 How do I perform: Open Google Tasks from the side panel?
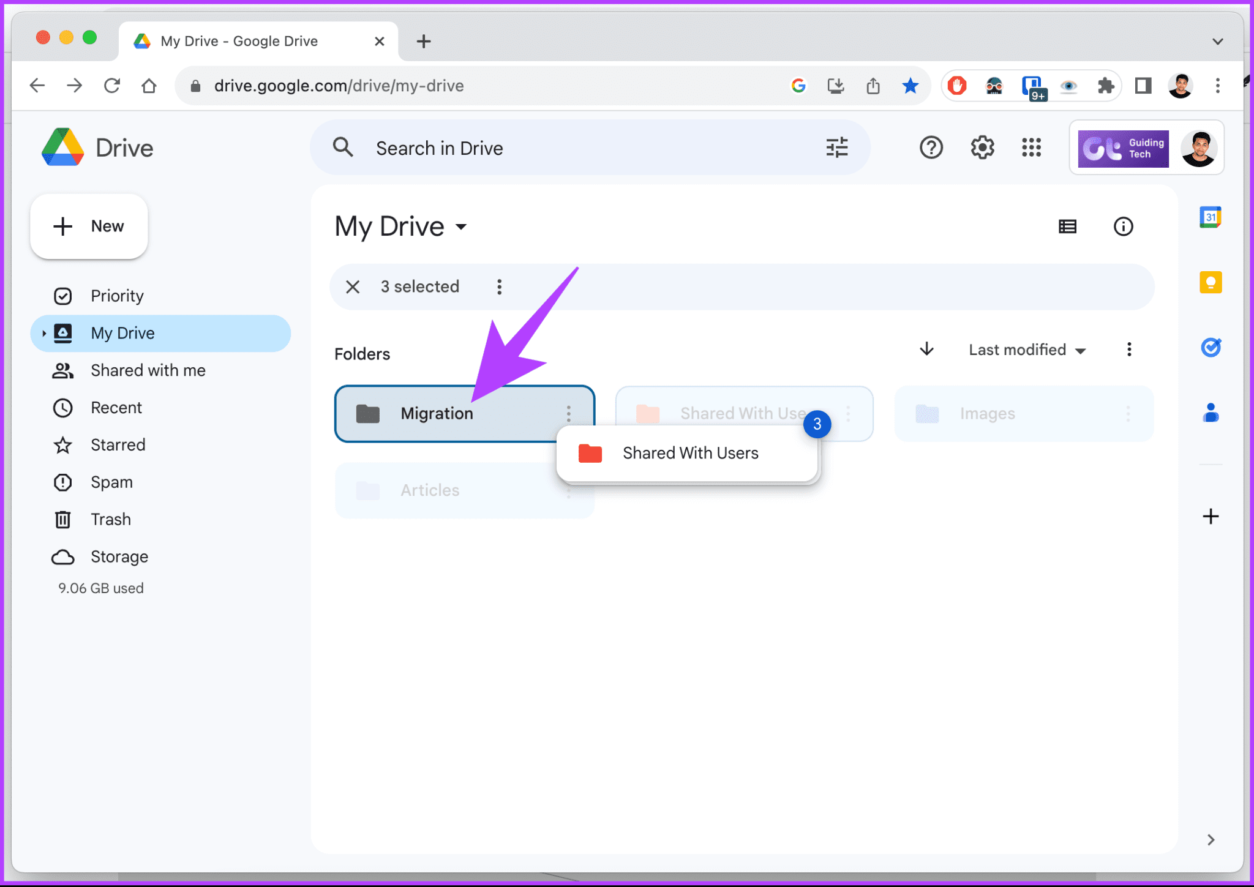1211,347
